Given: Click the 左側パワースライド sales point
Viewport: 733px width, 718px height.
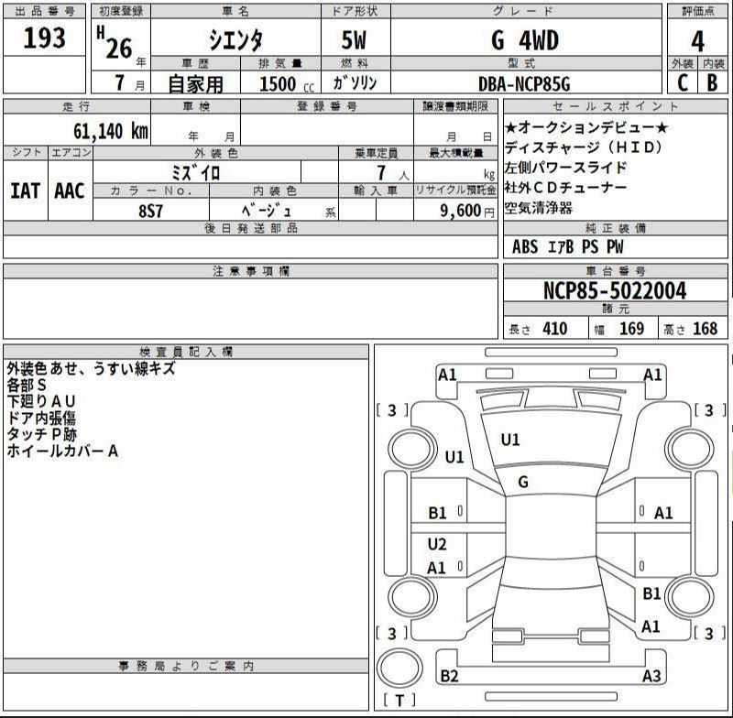Looking at the screenshot, I should coord(565,168).
